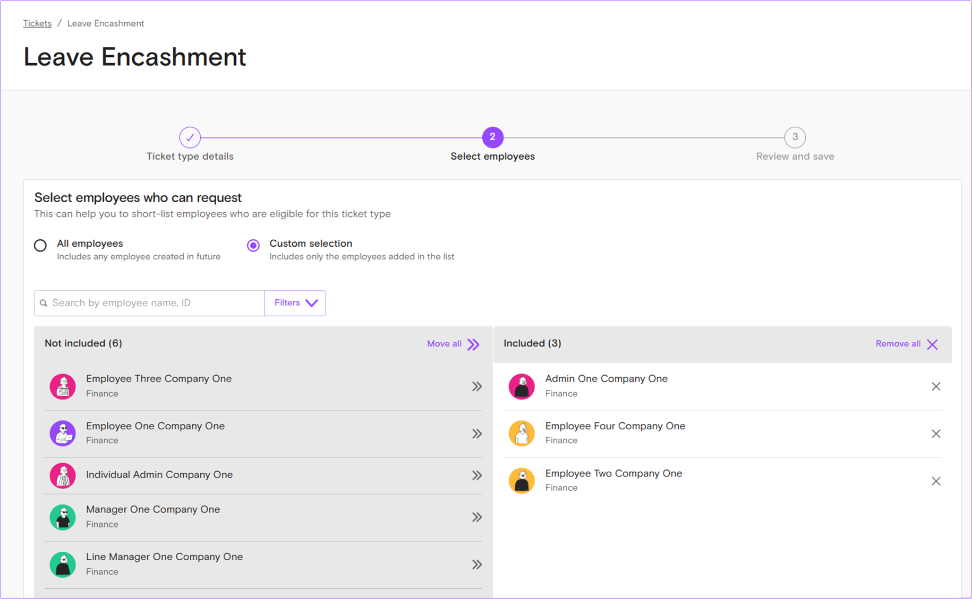Open completed step Ticket type details

click(190, 137)
